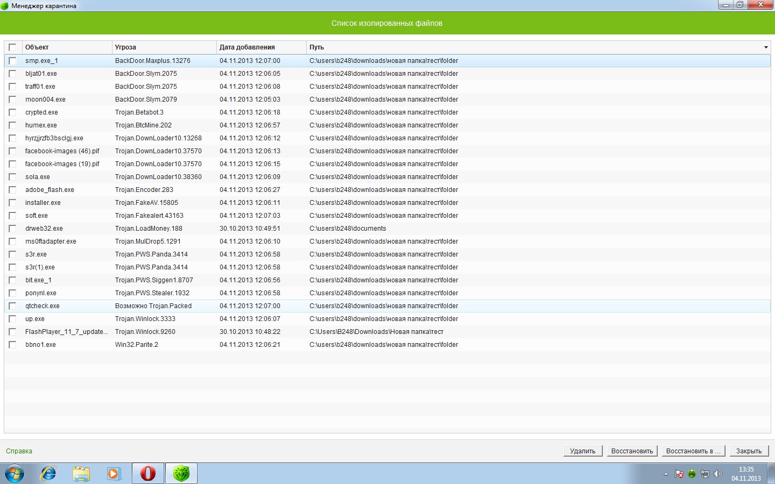Check the box for smp.exe_1
This screenshot has height=484, width=775.
[12, 61]
